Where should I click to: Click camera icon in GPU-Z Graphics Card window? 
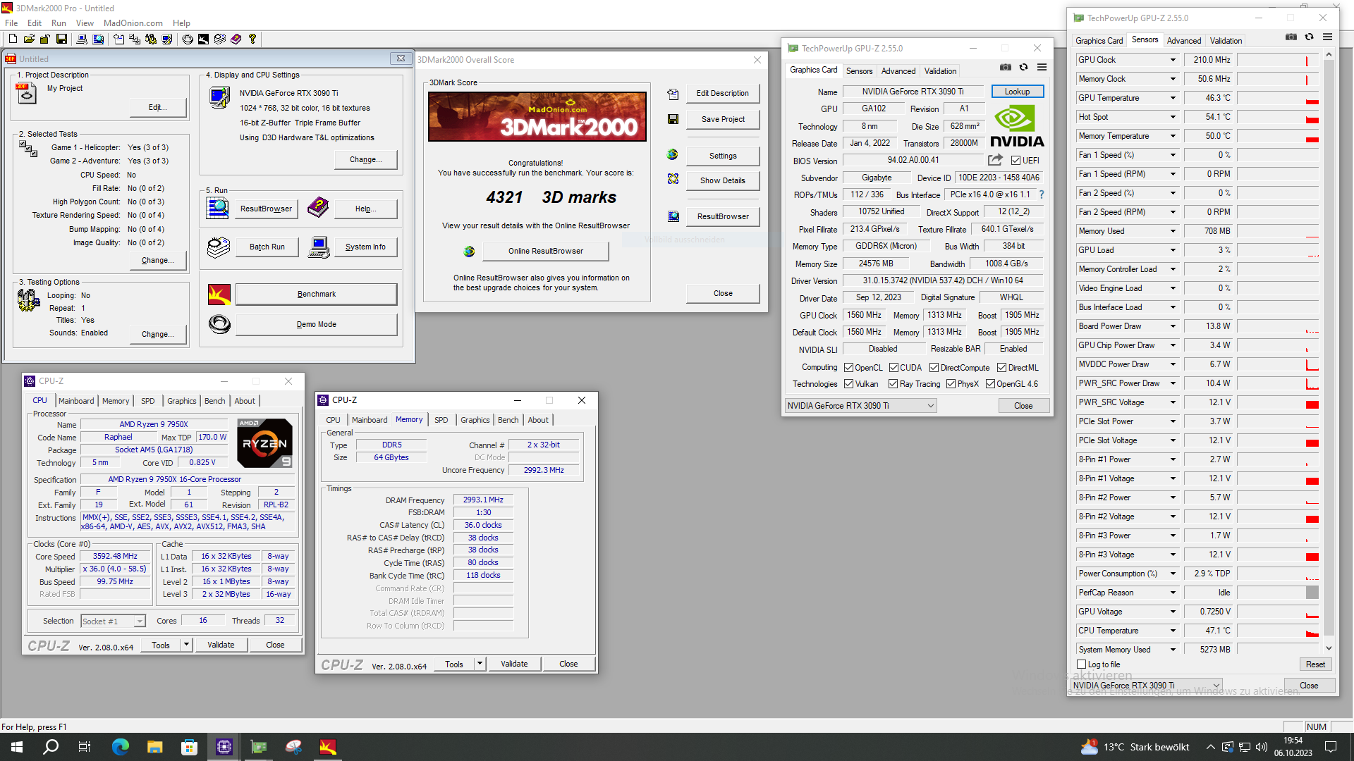(x=1006, y=68)
